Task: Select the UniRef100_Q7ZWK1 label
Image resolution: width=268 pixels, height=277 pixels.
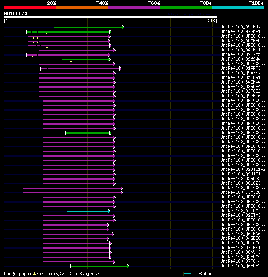Action: coord(240,247)
